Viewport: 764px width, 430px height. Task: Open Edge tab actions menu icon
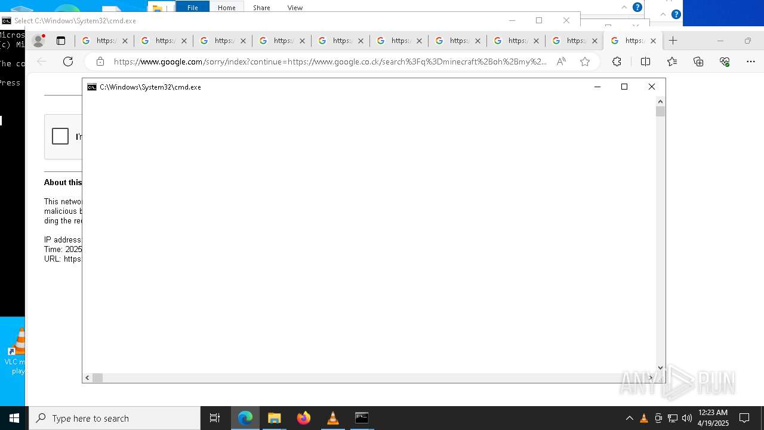tap(61, 41)
